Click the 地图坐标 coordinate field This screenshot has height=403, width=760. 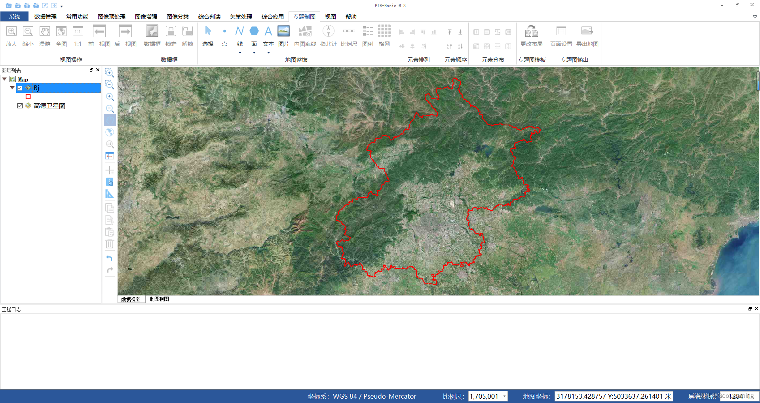click(x=614, y=396)
